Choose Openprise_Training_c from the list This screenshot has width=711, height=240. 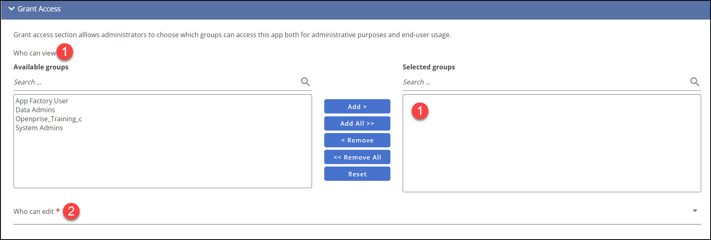(x=49, y=119)
